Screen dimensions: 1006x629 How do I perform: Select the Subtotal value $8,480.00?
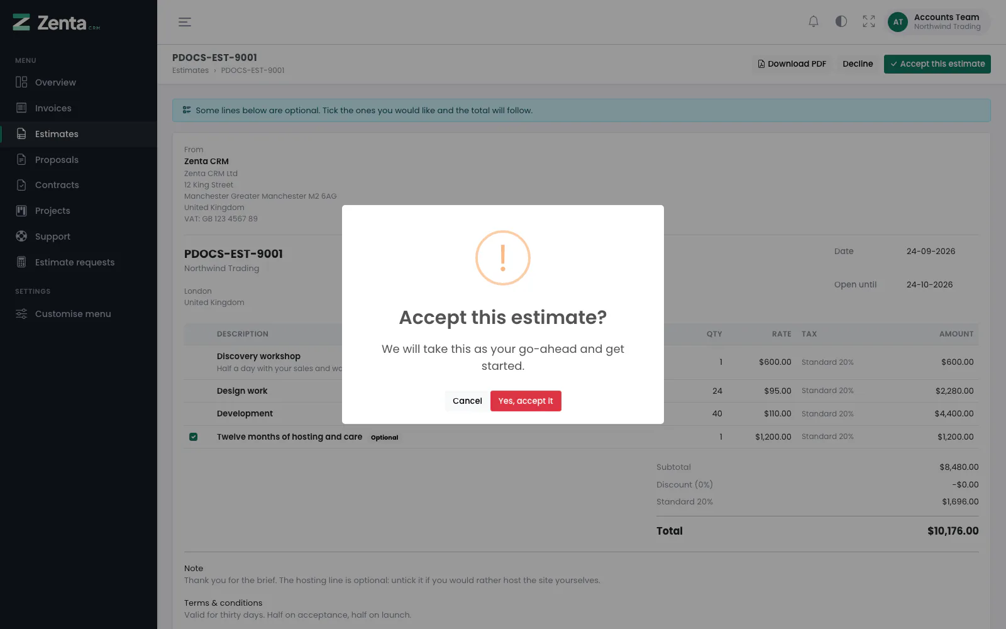(959, 467)
